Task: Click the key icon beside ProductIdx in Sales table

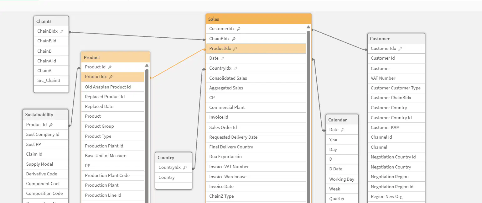Action: 235,49
